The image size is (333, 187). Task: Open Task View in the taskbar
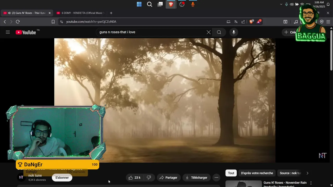click(x=160, y=4)
